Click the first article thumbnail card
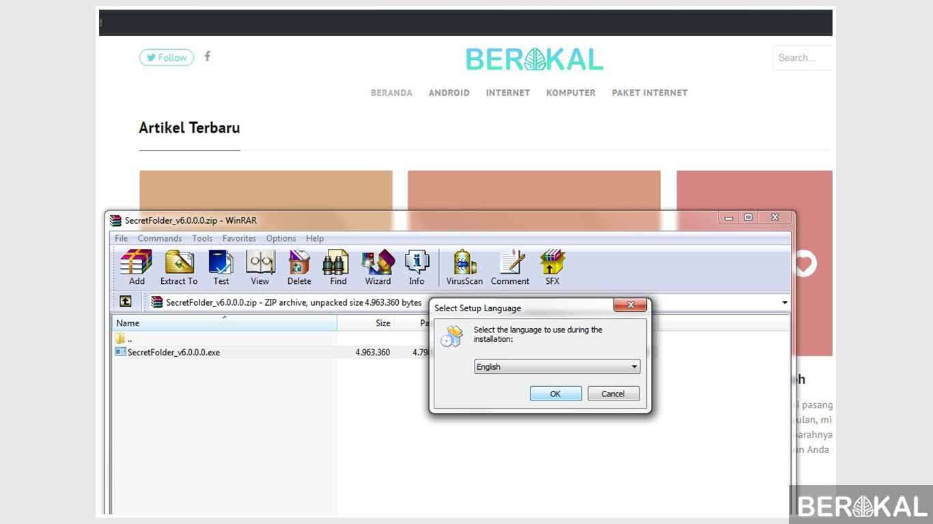 point(266,190)
